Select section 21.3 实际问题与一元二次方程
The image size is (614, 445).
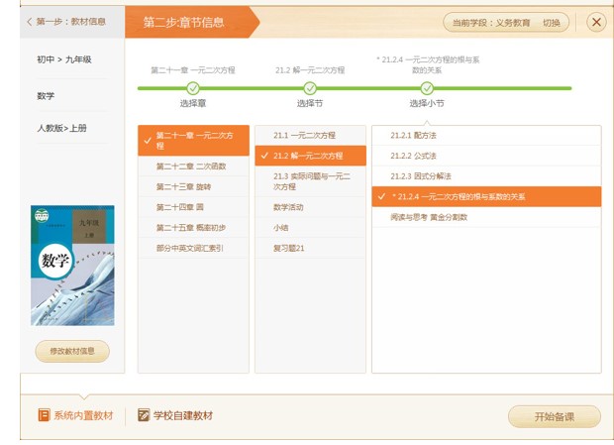[311, 181]
